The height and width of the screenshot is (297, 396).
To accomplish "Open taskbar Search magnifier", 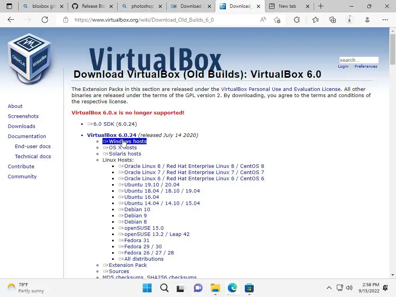I will [164, 288].
